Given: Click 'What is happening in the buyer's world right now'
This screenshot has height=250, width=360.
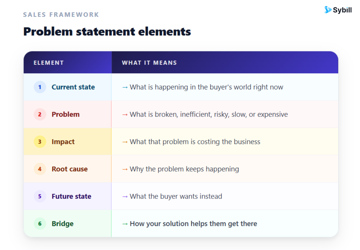Looking at the screenshot, I should click(x=206, y=87).
